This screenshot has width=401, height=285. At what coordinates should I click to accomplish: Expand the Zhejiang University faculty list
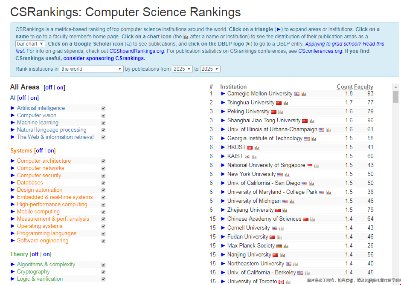point(223,210)
